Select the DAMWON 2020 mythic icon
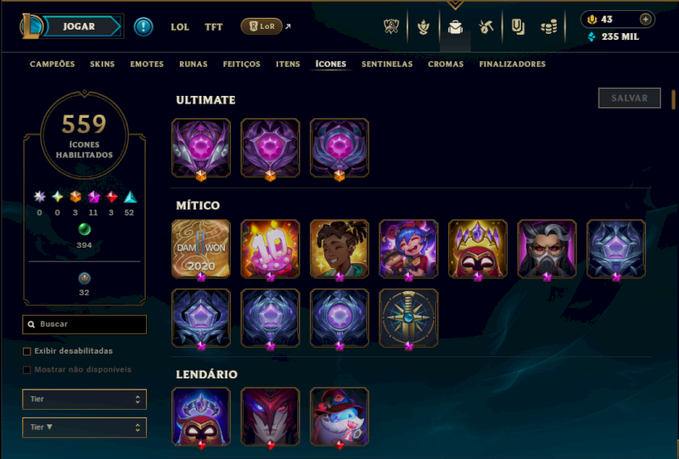 coord(201,249)
